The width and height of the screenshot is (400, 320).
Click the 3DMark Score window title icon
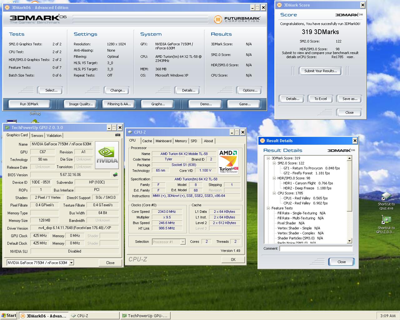point(279,5)
